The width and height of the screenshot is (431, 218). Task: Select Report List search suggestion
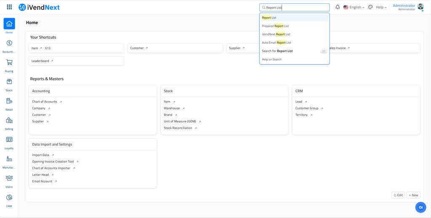[x=294, y=18]
